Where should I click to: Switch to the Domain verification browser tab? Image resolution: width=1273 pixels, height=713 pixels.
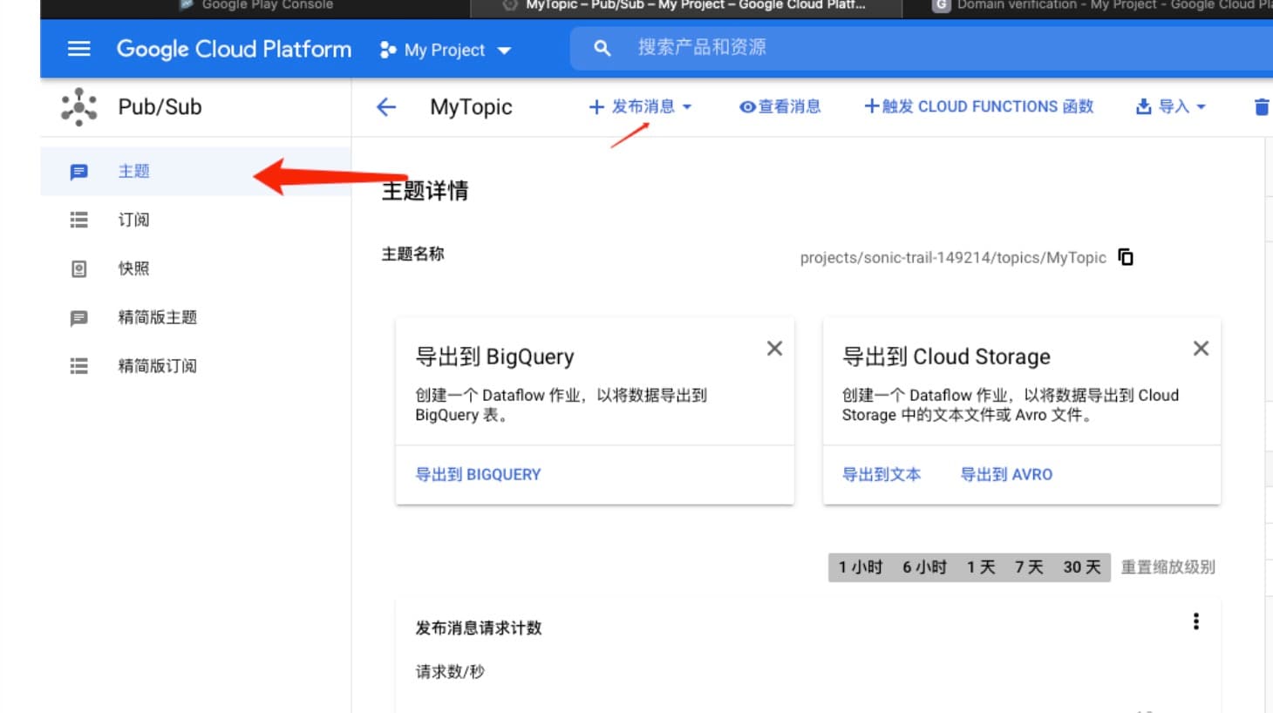pos(1101,6)
